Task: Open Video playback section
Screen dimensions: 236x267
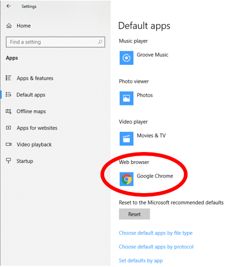Action: [34, 145]
